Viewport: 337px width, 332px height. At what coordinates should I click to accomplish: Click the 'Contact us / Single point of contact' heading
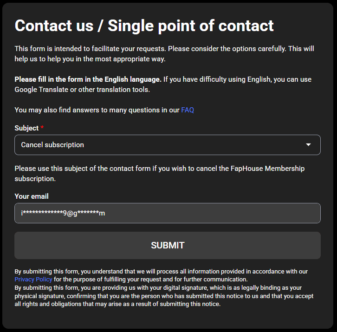(144, 26)
